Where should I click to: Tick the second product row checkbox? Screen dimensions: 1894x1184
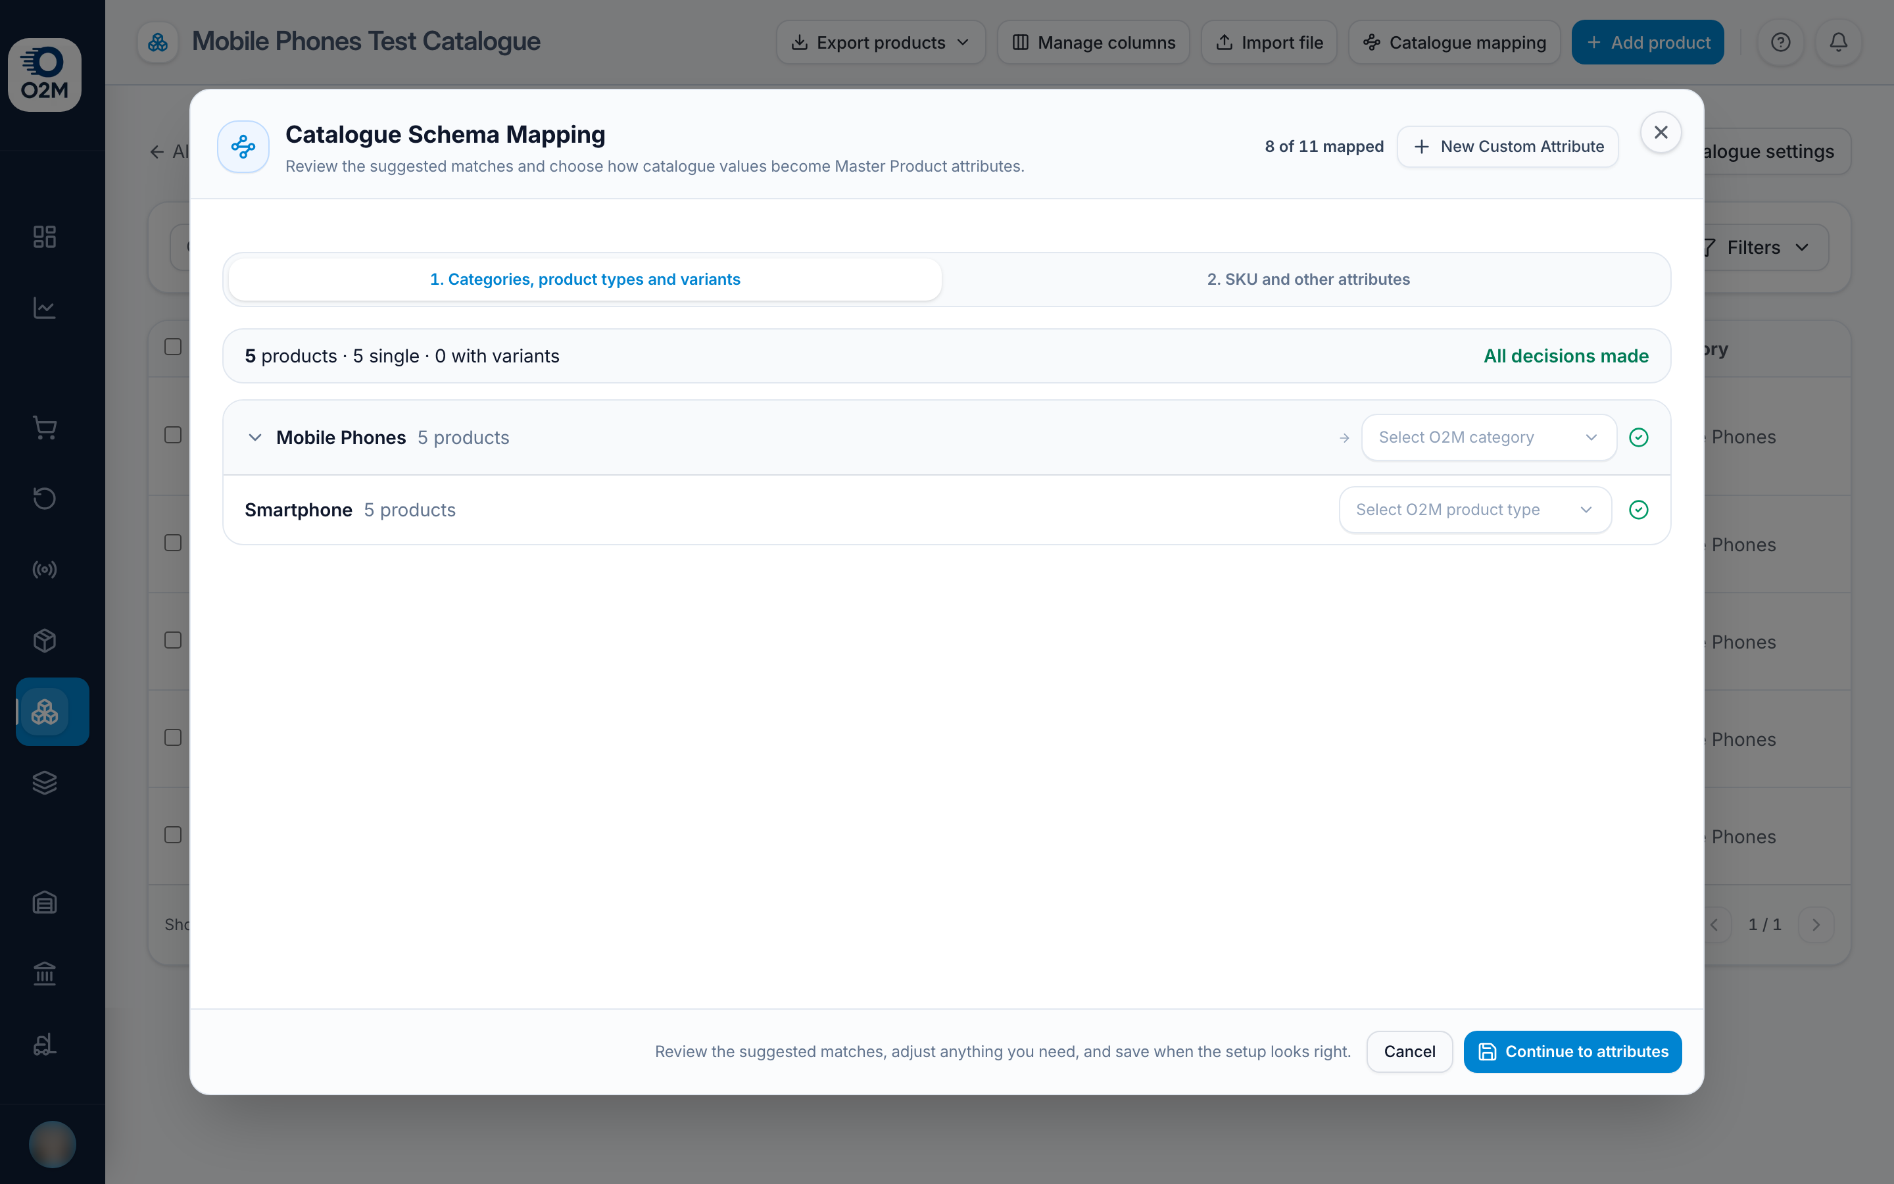[173, 543]
